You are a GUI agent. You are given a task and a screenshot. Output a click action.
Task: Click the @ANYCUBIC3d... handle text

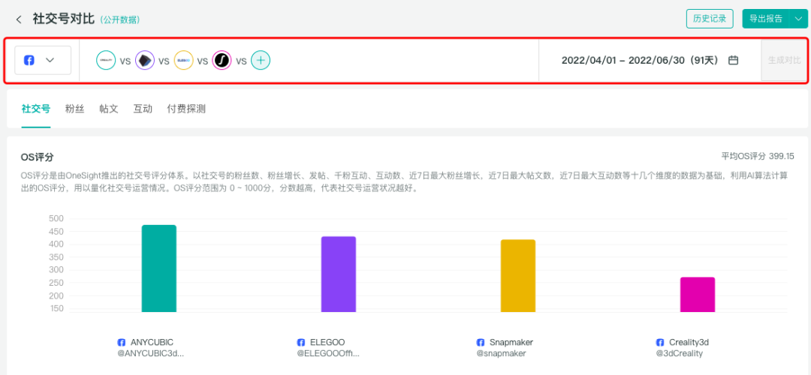tap(150, 354)
